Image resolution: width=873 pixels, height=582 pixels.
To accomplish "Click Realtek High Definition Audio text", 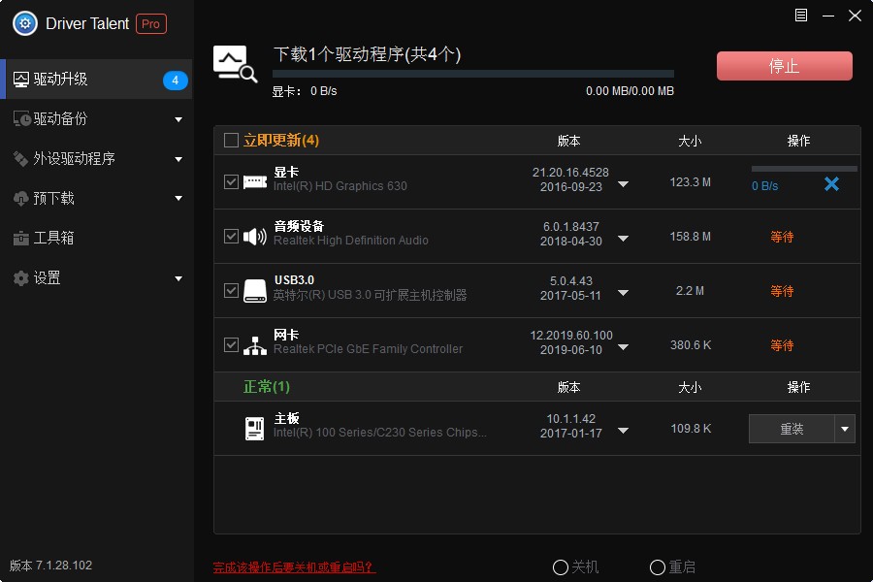I will click(351, 241).
